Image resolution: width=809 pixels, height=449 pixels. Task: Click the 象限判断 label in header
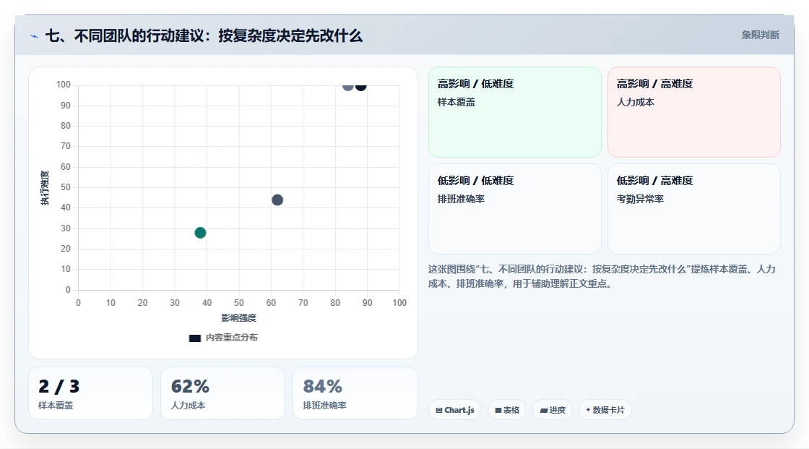760,35
